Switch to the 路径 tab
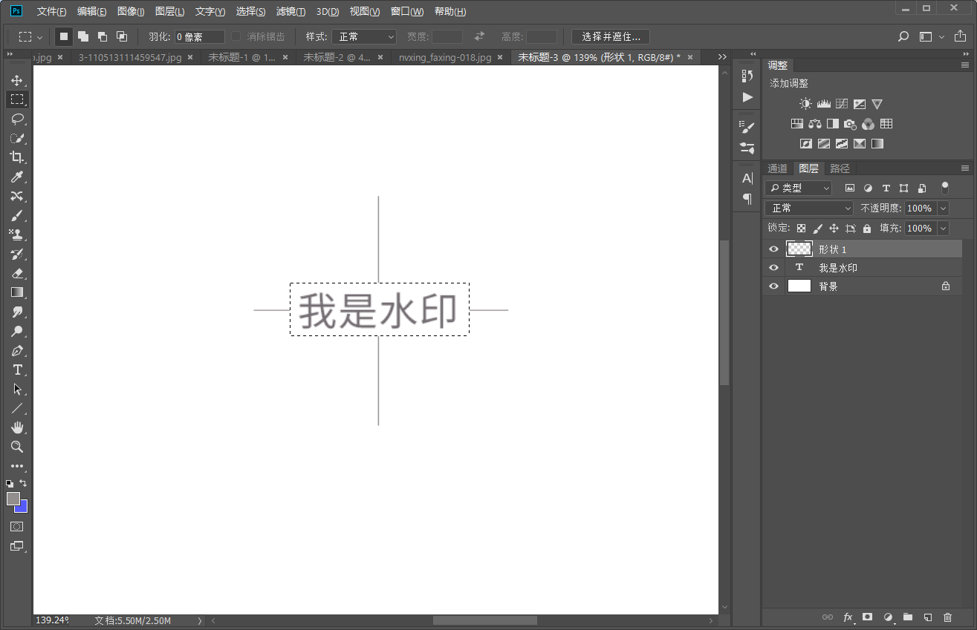977x630 pixels. pyautogui.click(x=840, y=168)
